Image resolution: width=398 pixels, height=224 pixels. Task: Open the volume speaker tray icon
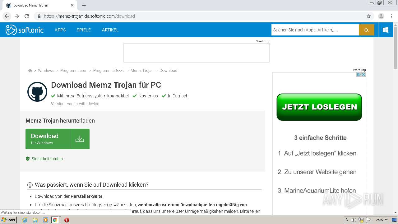354,220
